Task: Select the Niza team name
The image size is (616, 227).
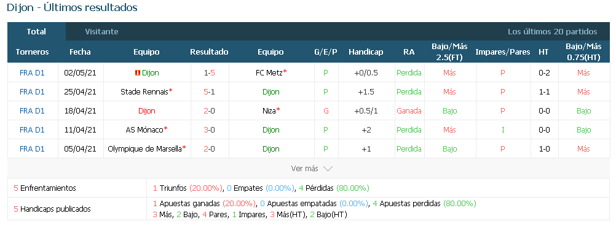Action: (x=269, y=111)
